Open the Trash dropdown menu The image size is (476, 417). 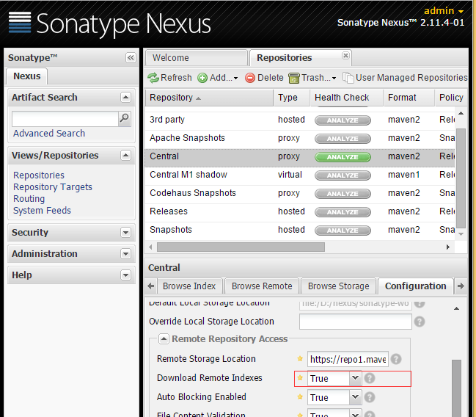click(312, 78)
